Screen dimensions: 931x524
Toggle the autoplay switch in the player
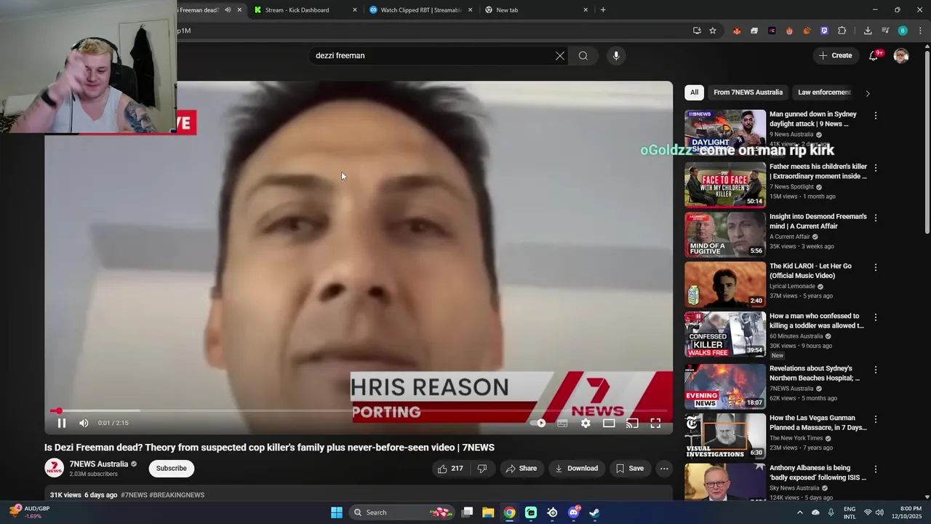(x=539, y=423)
